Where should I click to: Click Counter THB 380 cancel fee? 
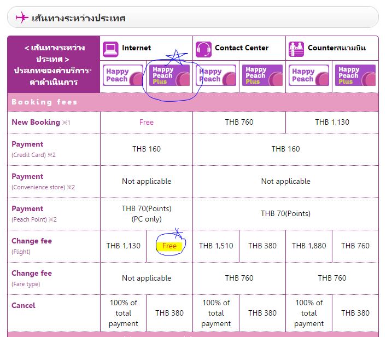tap(355, 313)
